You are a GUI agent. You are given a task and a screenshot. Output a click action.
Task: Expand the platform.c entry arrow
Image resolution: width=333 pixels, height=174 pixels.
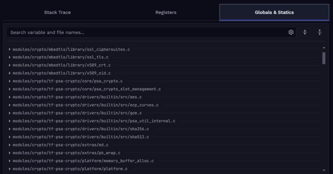(10, 169)
